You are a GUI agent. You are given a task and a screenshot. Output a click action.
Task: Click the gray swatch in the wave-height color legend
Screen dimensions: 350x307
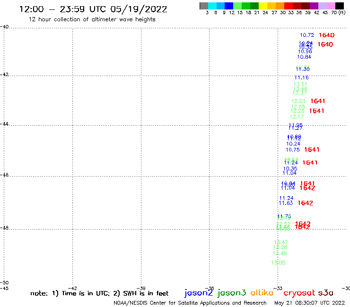(204, 6)
